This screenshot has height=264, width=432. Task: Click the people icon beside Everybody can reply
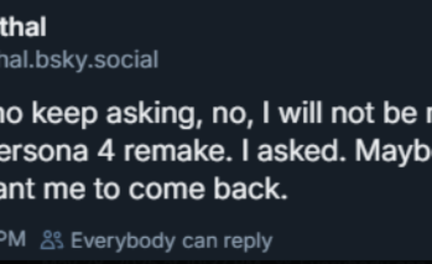[x=52, y=240]
